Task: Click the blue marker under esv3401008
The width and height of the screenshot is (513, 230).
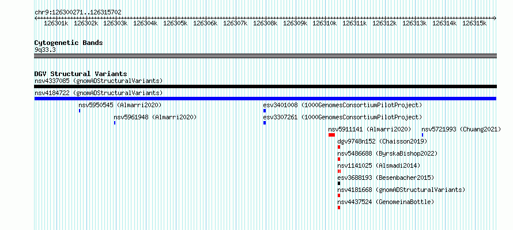Action: (265, 111)
